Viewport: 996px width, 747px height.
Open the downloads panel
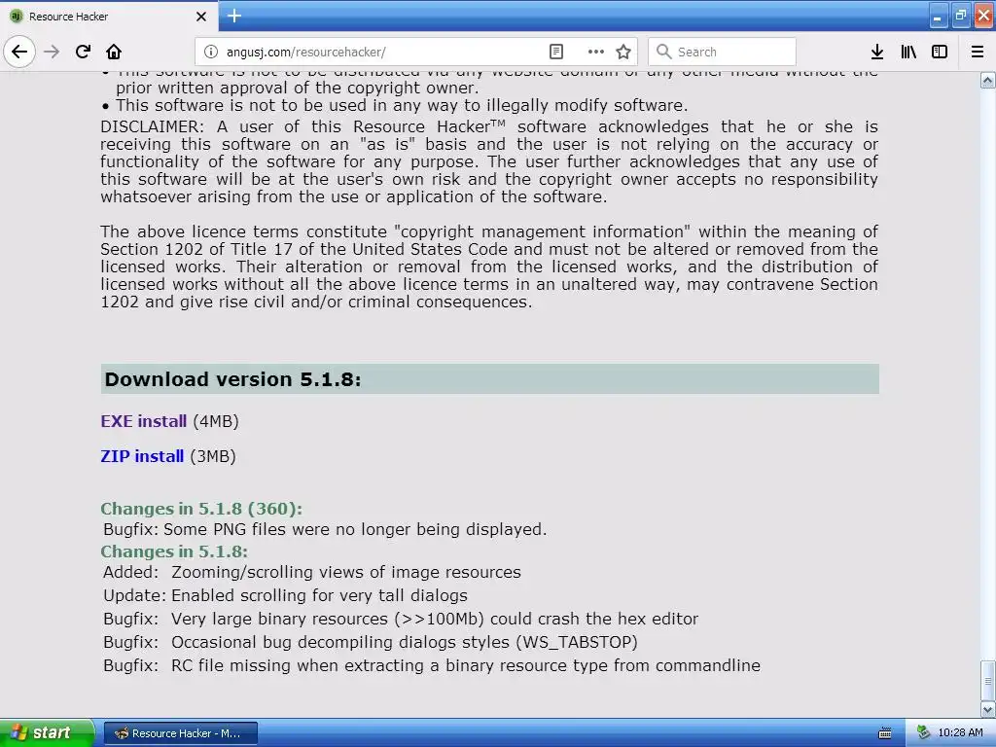[x=877, y=52]
